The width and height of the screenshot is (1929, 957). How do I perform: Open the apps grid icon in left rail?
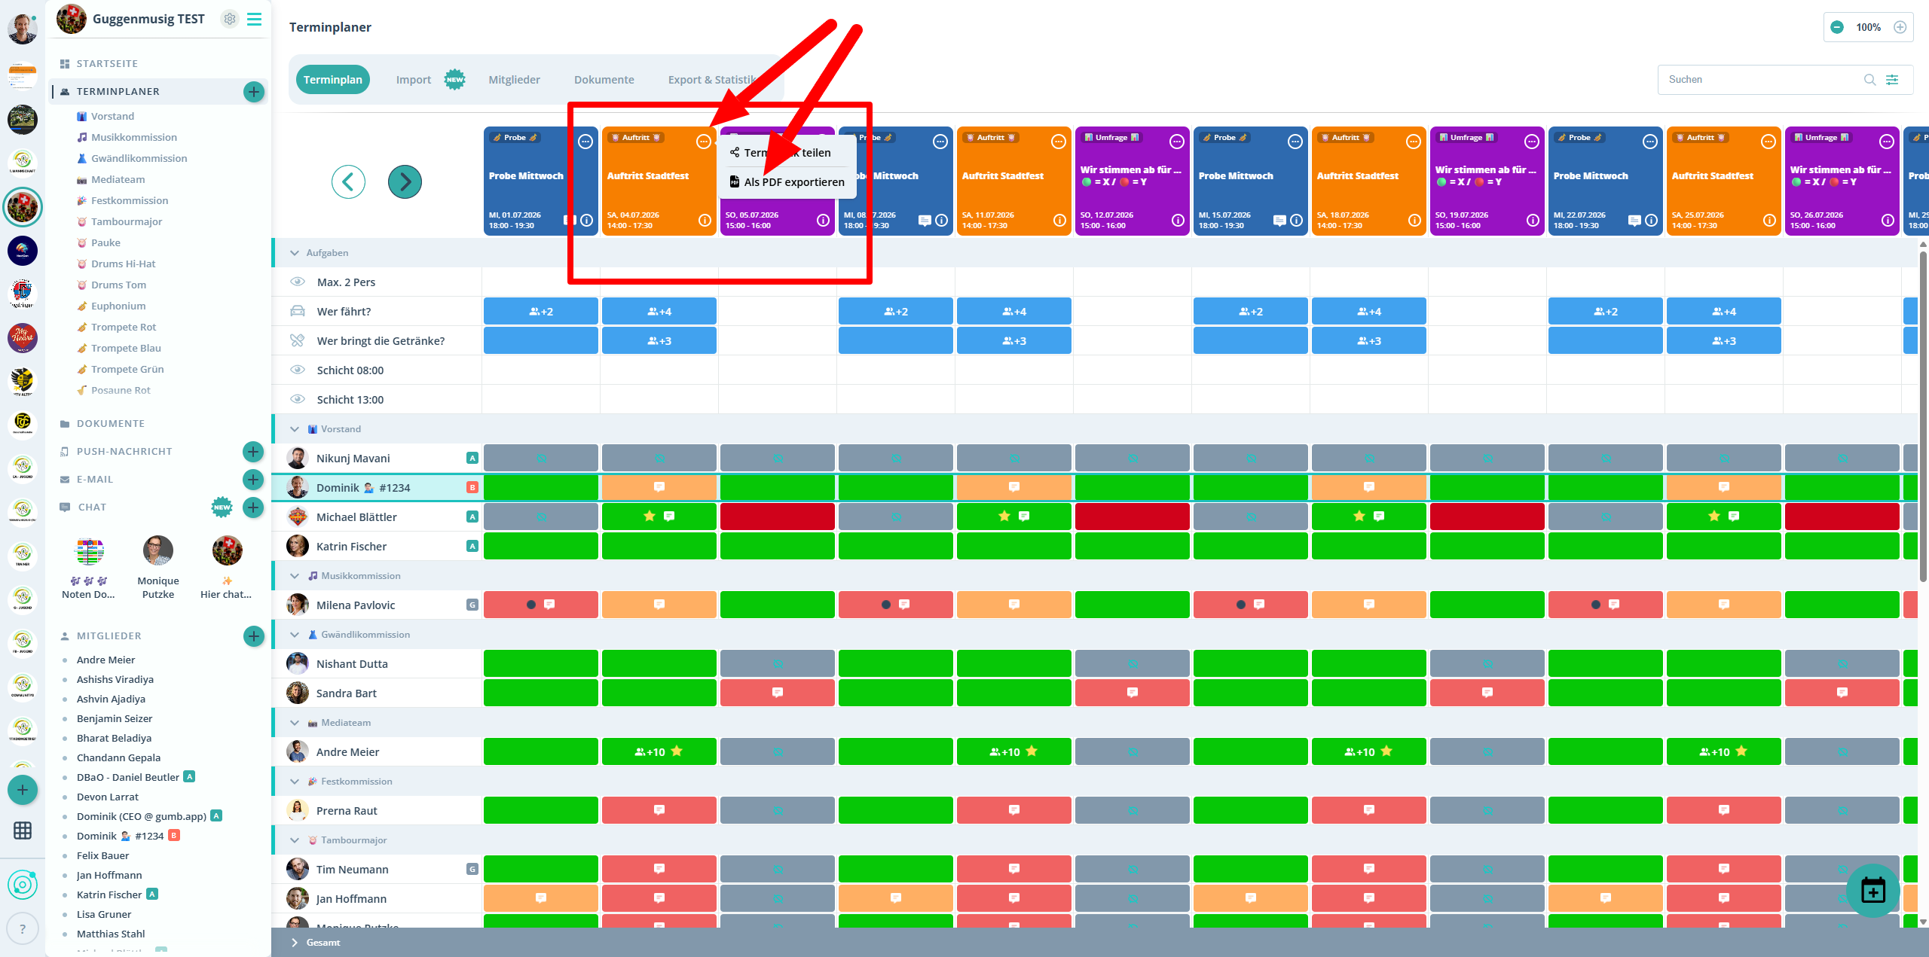point(23,831)
